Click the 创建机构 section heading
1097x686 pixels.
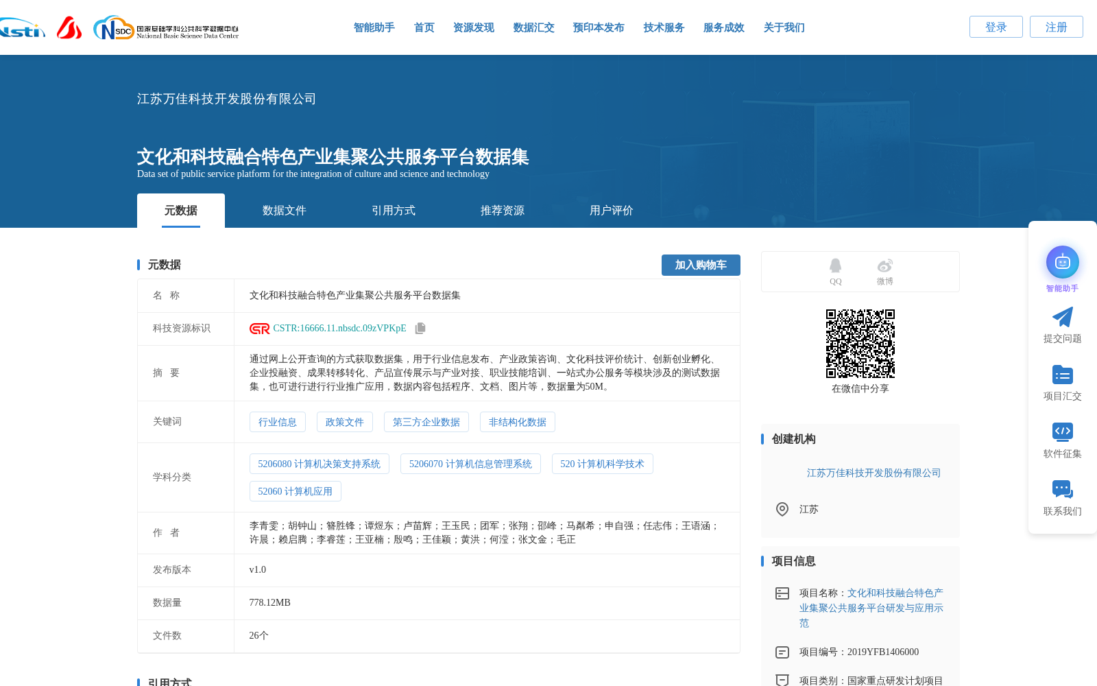point(794,439)
